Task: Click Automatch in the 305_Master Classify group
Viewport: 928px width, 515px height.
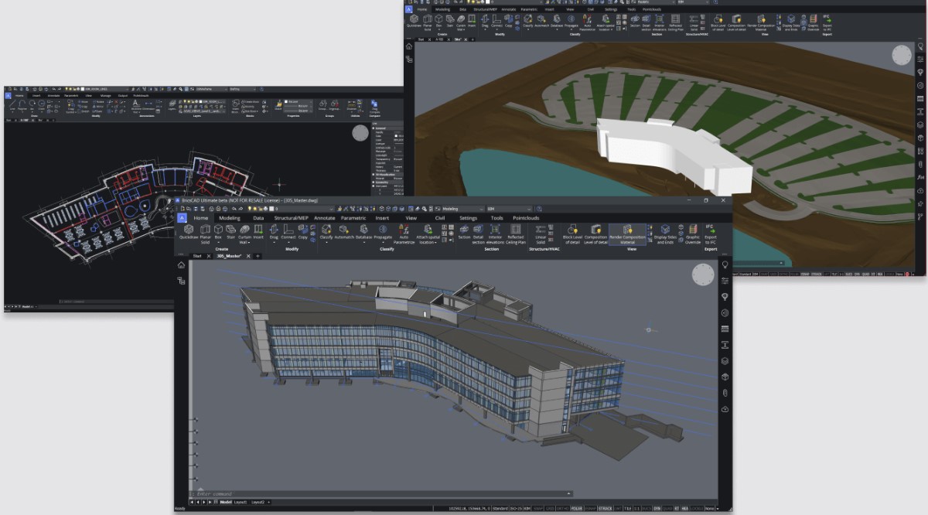Action: tap(344, 231)
